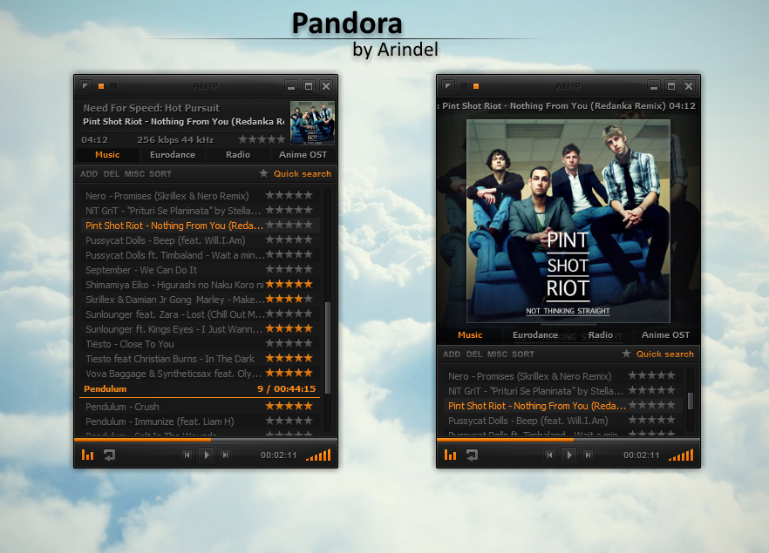Open ADD menu in large-cover player

[x=452, y=354]
